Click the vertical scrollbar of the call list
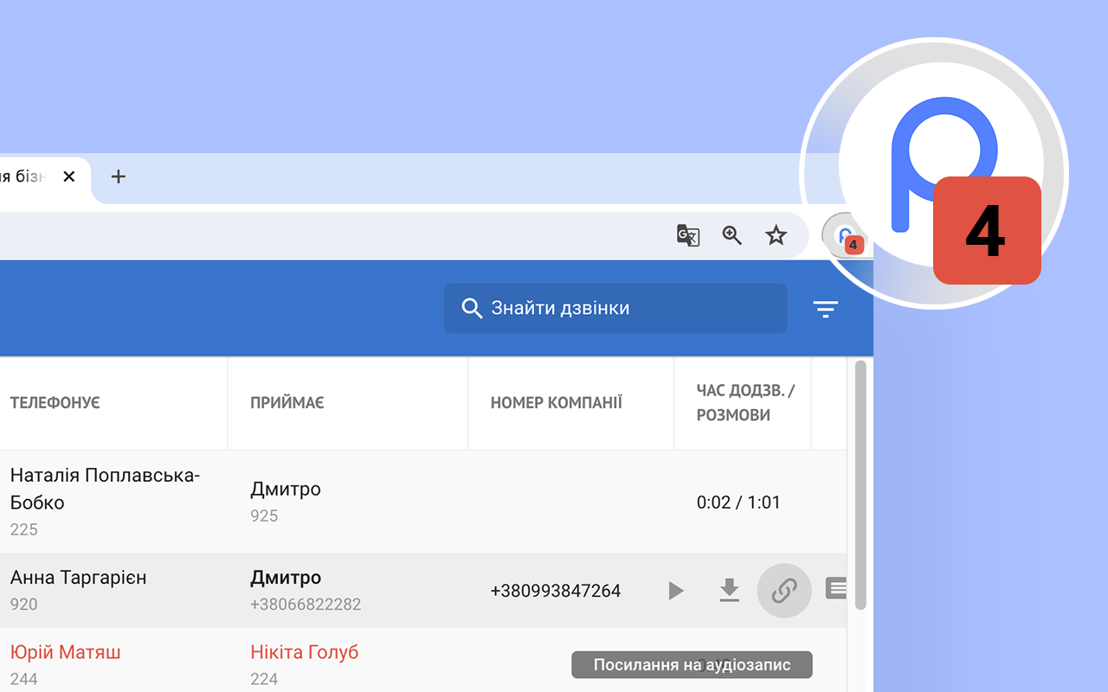This screenshot has width=1108, height=692. point(860,484)
